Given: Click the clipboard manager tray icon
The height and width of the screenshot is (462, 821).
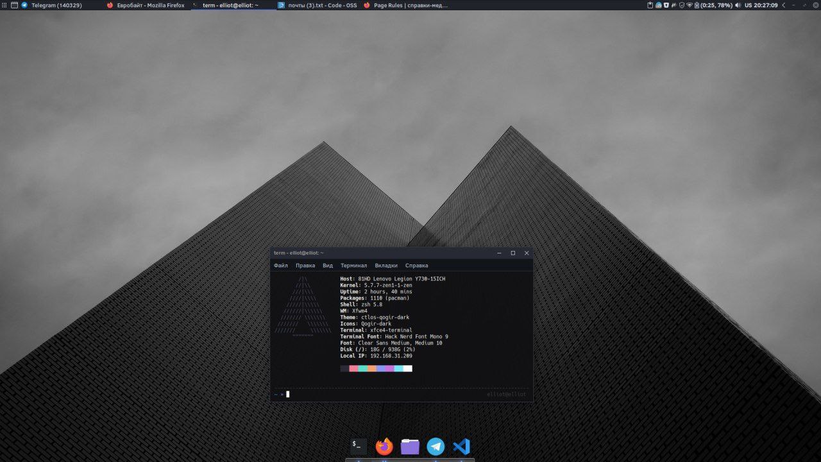Looking at the screenshot, I should coord(650,5).
